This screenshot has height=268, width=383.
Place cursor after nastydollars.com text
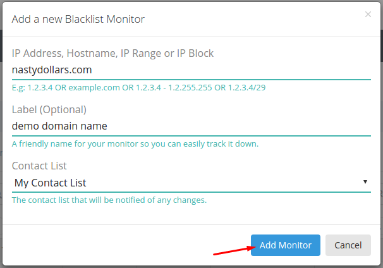point(92,70)
